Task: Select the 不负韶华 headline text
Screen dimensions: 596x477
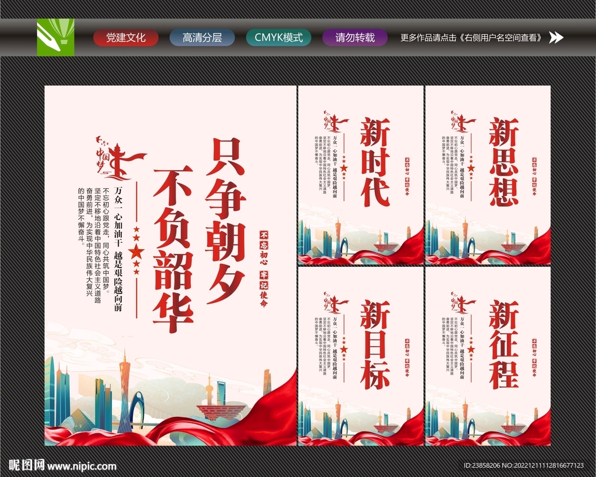Action: pos(173,249)
